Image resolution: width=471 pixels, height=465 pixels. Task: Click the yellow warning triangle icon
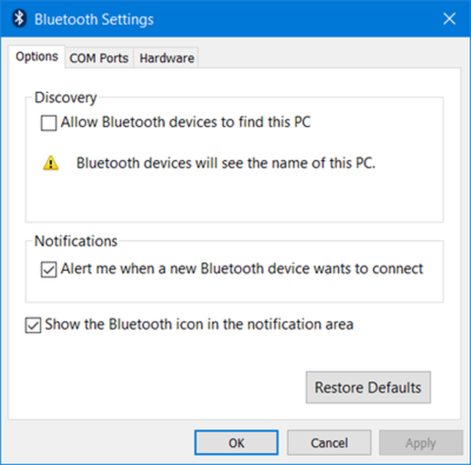click(x=51, y=163)
